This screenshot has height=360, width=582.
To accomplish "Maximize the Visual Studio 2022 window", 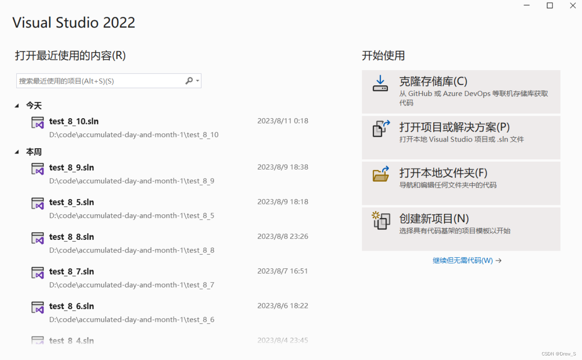I will 550,5.
